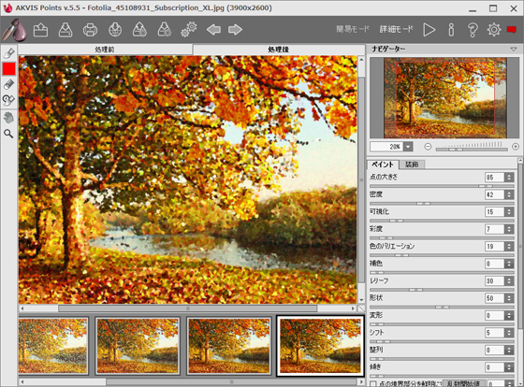Open batch processing with the gears icon
The image size is (524, 387).
[189, 30]
